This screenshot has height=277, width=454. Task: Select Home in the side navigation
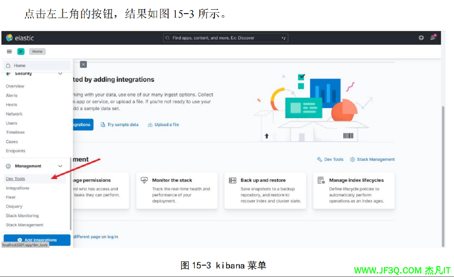(x=20, y=66)
